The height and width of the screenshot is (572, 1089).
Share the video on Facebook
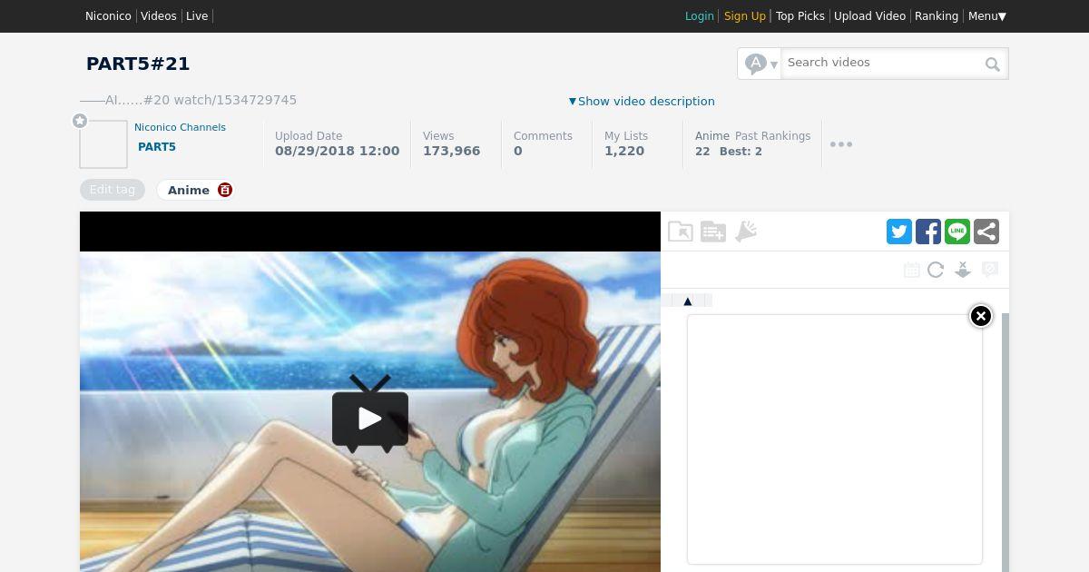pyautogui.click(x=928, y=232)
